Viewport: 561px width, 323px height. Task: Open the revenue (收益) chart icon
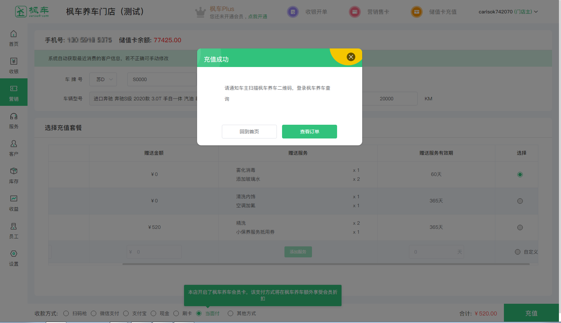point(13,199)
